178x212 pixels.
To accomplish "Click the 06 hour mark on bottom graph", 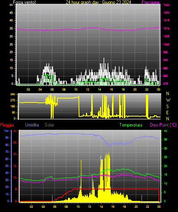I will pos(55,207).
